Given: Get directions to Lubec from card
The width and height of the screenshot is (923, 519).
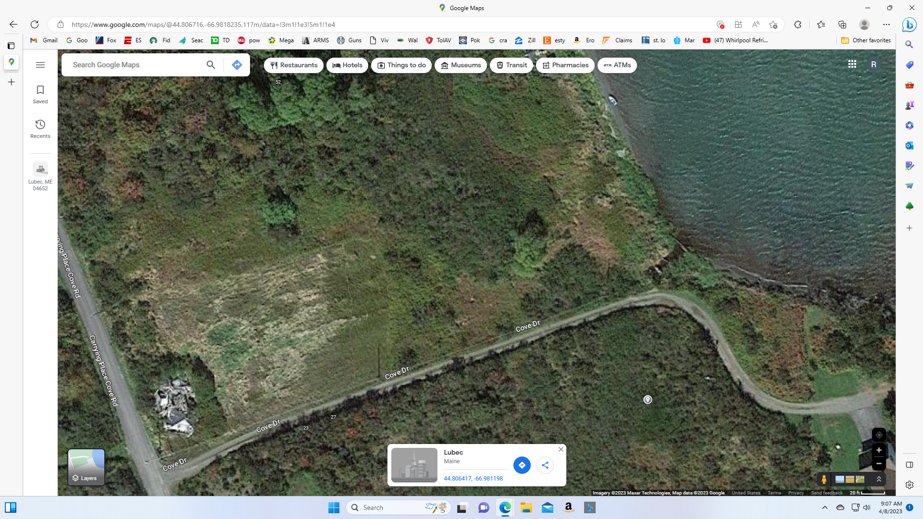Looking at the screenshot, I should [x=522, y=465].
